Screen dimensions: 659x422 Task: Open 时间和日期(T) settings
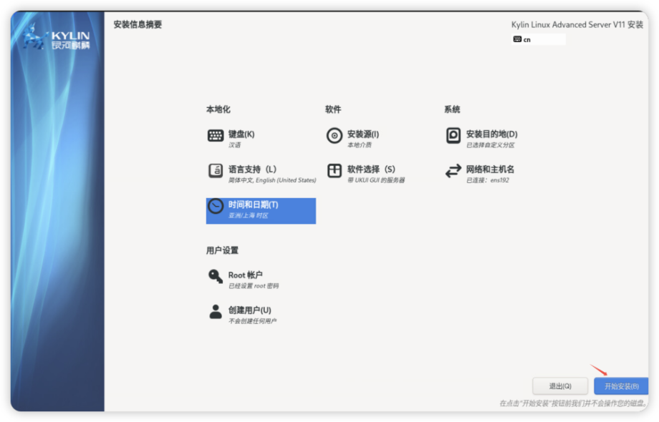click(x=261, y=210)
